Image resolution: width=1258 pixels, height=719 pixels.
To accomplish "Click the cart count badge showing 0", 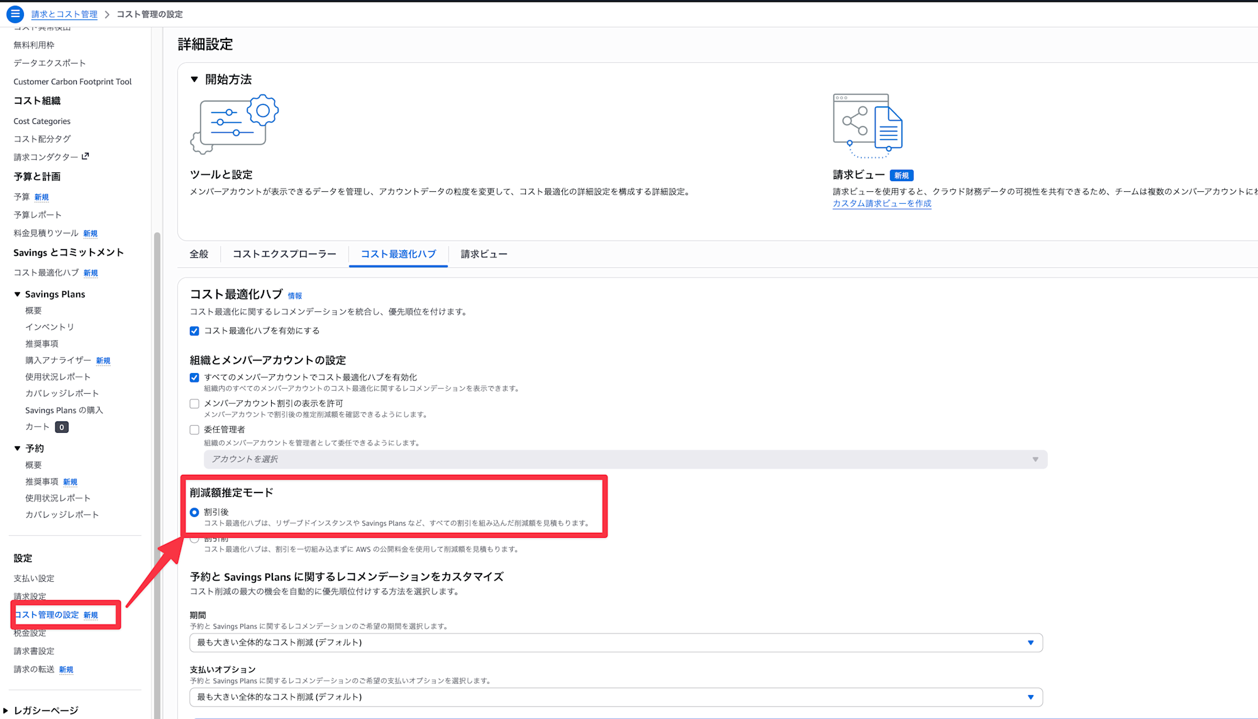I will [x=62, y=427].
